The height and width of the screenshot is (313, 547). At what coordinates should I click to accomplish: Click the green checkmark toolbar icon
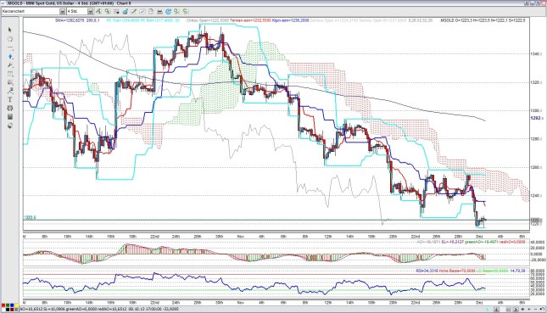click(134, 12)
